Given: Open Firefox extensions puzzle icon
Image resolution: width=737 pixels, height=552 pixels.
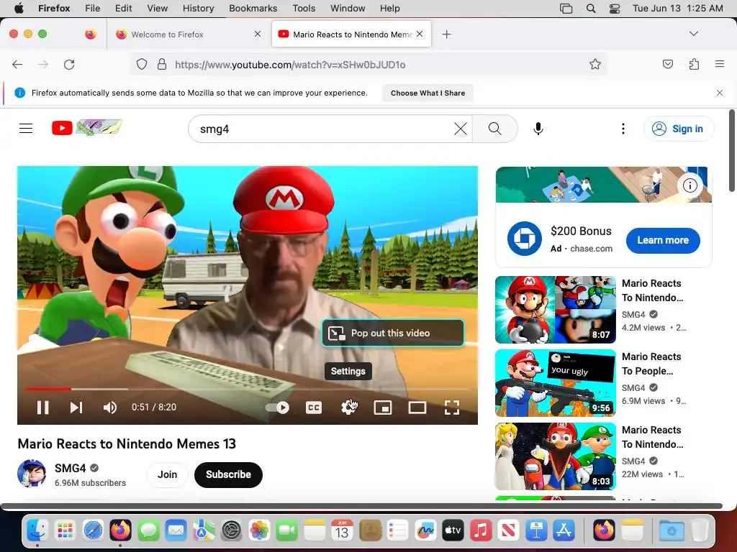Looking at the screenshot, I should click(694, 64).
